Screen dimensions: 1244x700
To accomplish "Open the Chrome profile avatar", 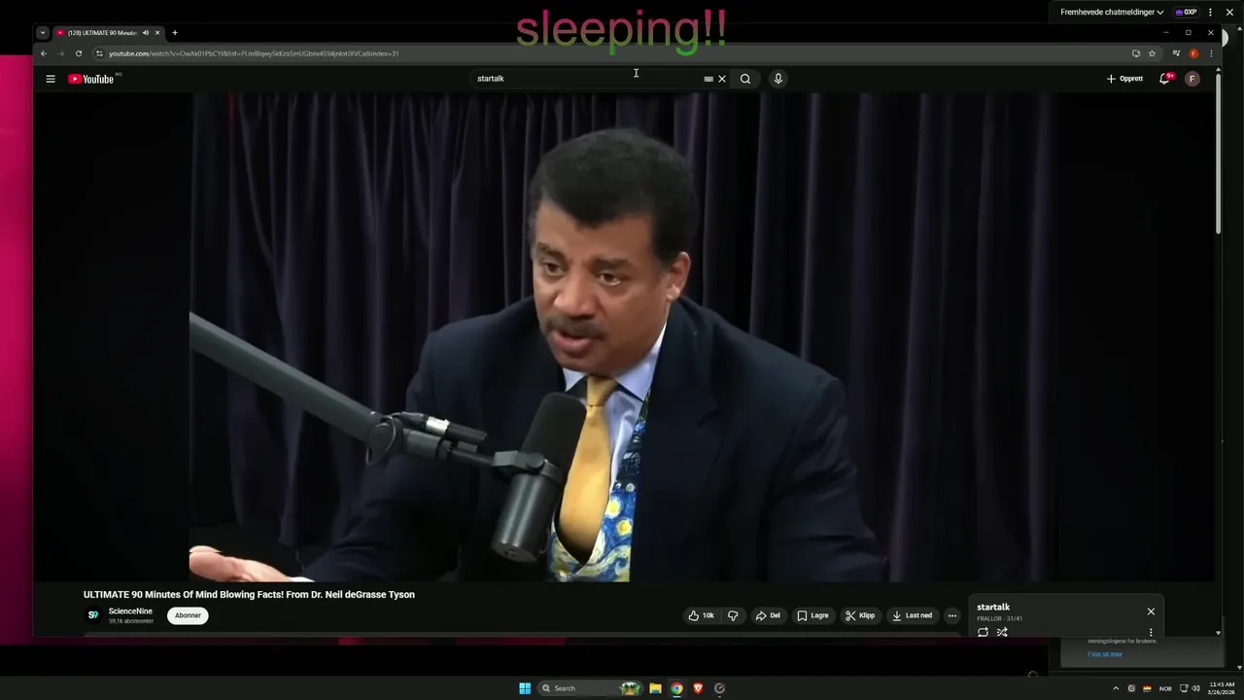I will pos(1193,53).
